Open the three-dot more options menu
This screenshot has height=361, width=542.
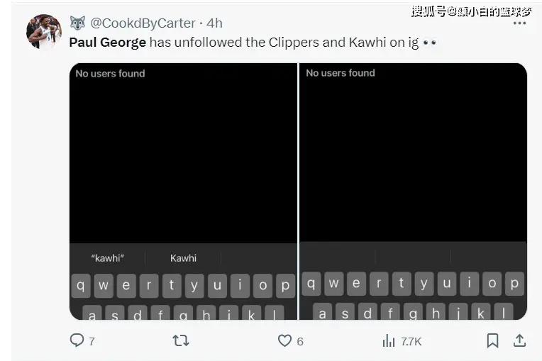click(x=519, y=23)
